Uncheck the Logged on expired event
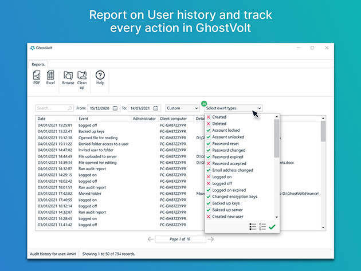This screenshot has width=361, height=271. pos(209,190)
